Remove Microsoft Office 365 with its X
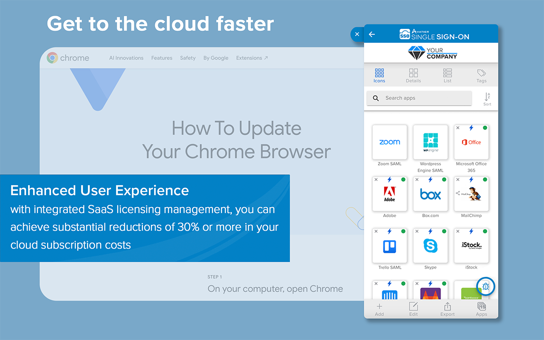 pos(458,128)
